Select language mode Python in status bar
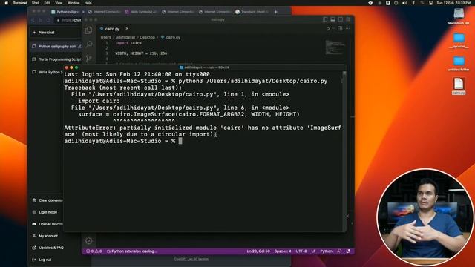Image resolution: width=475 pixels, height=267 pixels. coord(327,251)
